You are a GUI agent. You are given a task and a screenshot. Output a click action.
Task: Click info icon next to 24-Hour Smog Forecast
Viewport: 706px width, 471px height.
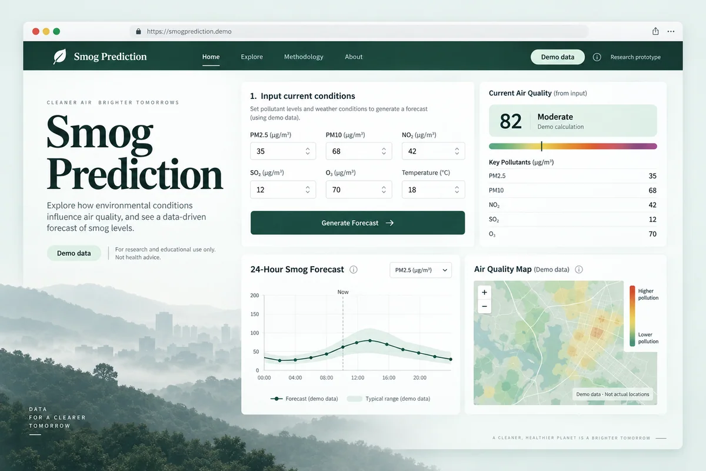pos(354,270)
